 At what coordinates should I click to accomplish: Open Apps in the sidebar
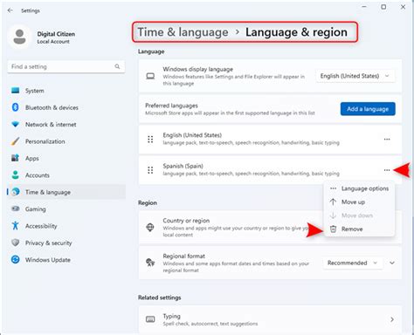(66, 158)
